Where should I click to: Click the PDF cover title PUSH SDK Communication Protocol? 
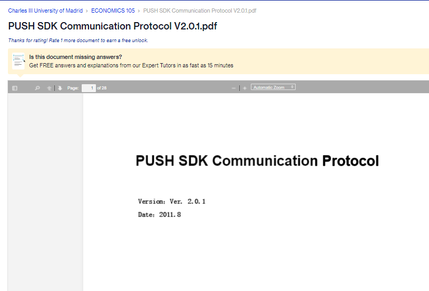click(x=257, y=160)
